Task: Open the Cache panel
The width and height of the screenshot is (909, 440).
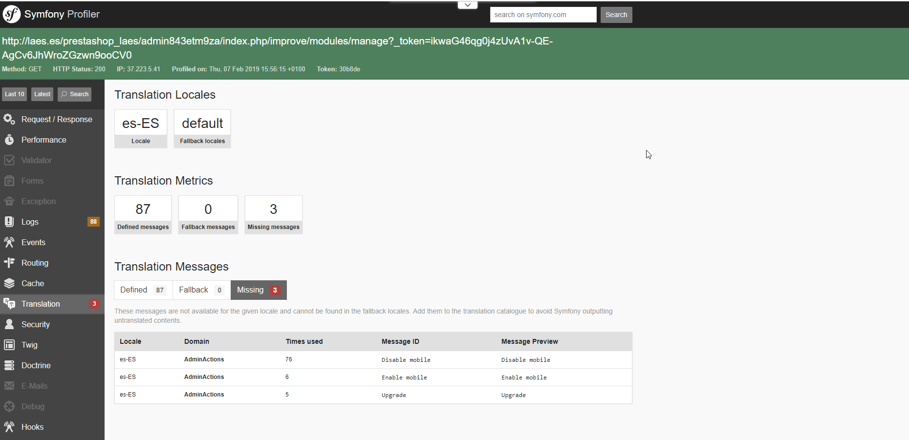Action: coord(52,283)
